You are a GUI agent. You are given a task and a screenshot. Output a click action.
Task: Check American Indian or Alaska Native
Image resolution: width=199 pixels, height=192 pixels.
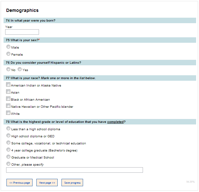pyautogui.click(x=8, y=85)
